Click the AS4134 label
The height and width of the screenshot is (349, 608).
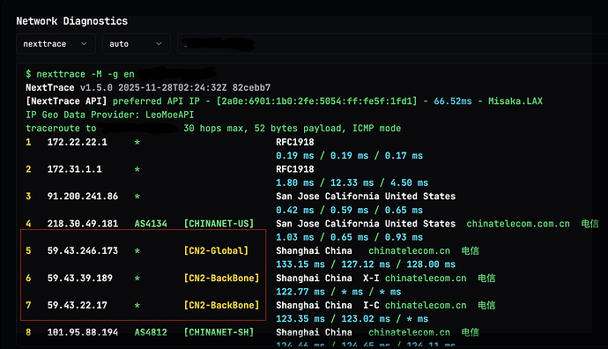(151, 224)
